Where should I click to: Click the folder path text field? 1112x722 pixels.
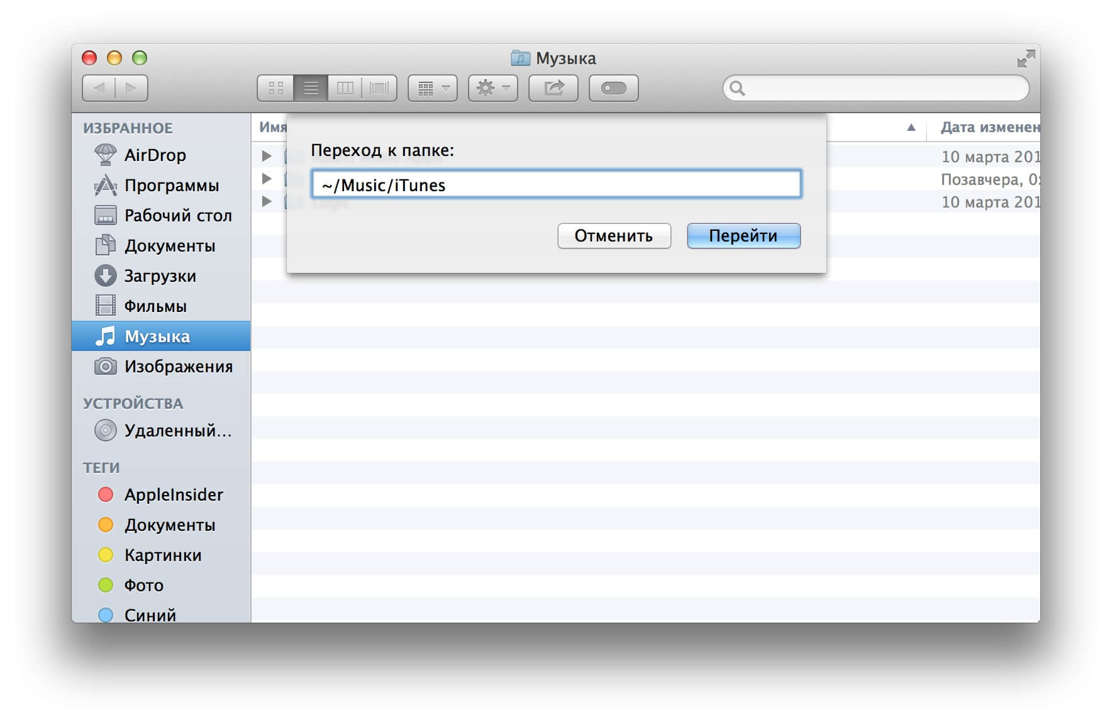pos(557,184)
